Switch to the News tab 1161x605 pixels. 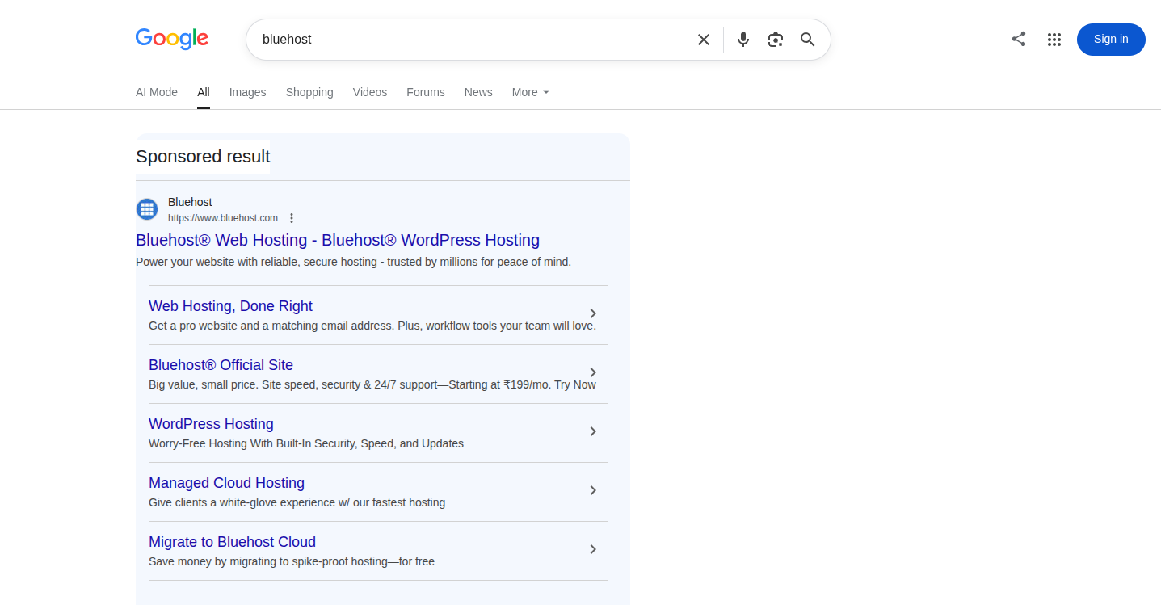point(478,92)
